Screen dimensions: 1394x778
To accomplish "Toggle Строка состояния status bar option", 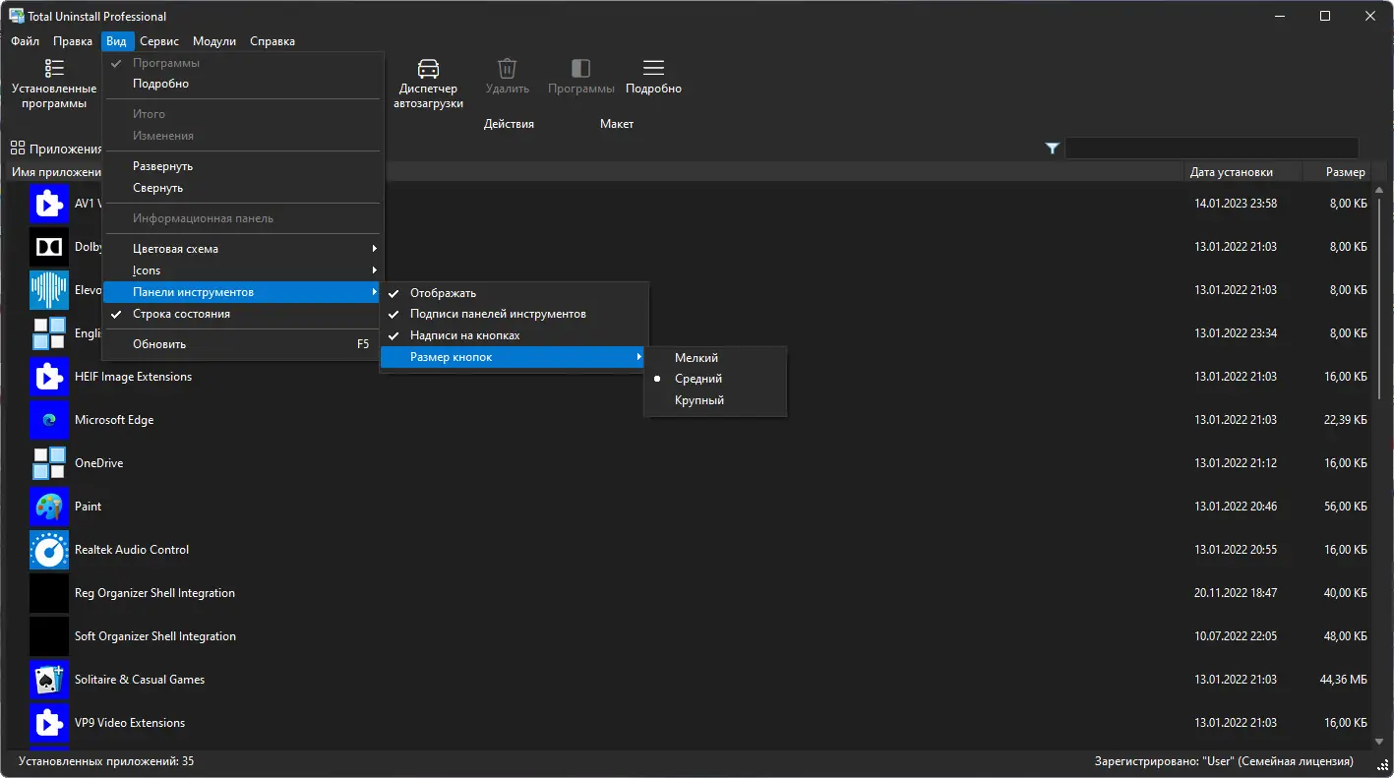I will 181,314.
